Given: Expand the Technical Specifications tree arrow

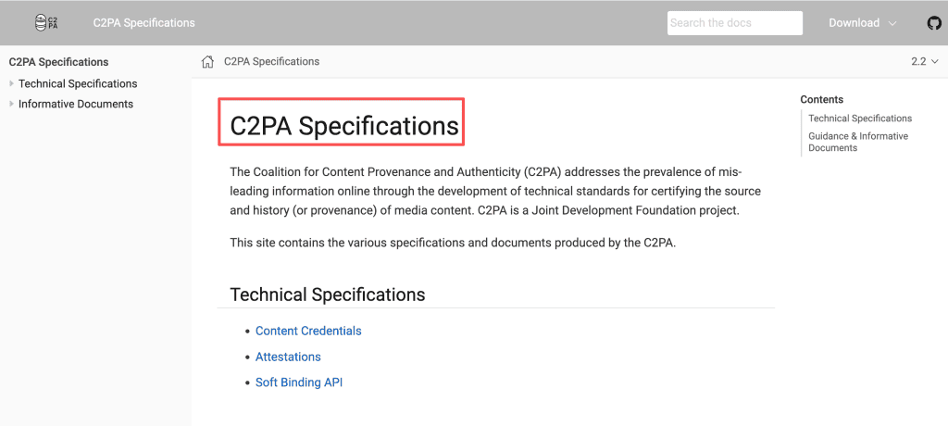Looking at the screenshot, I should [x=11, y=83].
